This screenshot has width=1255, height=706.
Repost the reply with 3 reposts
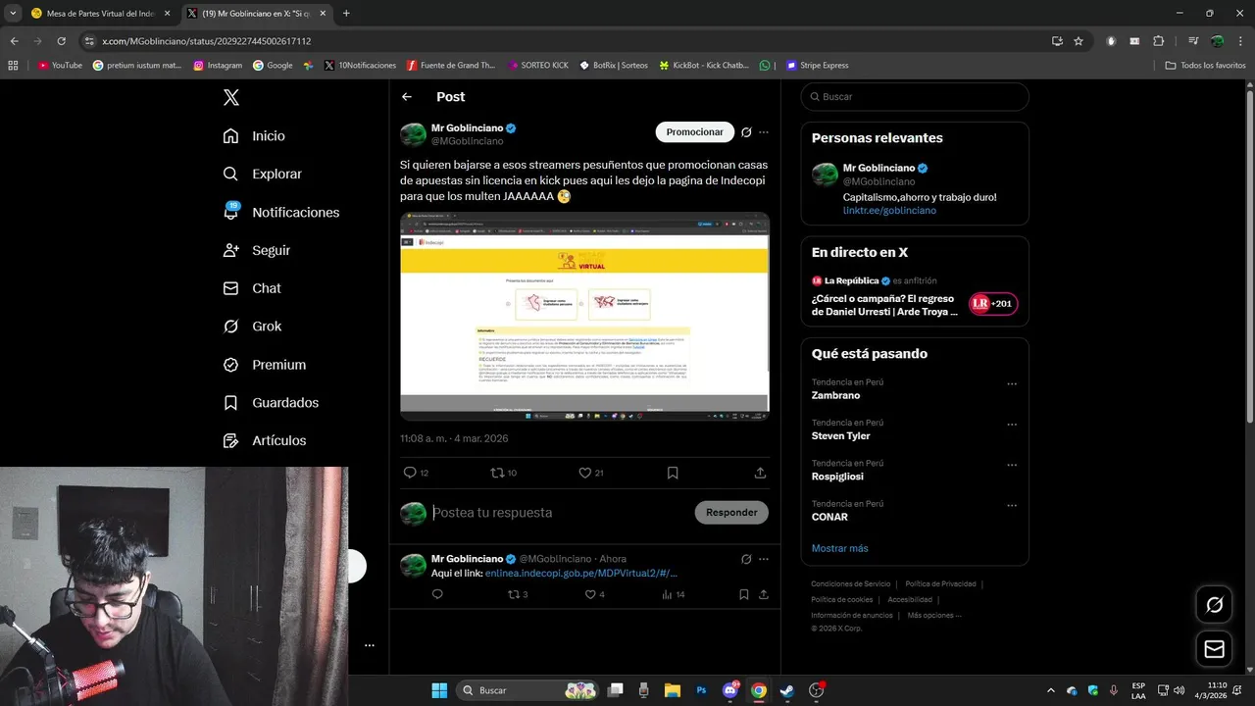pyautogui.click(x=514, y=594)
